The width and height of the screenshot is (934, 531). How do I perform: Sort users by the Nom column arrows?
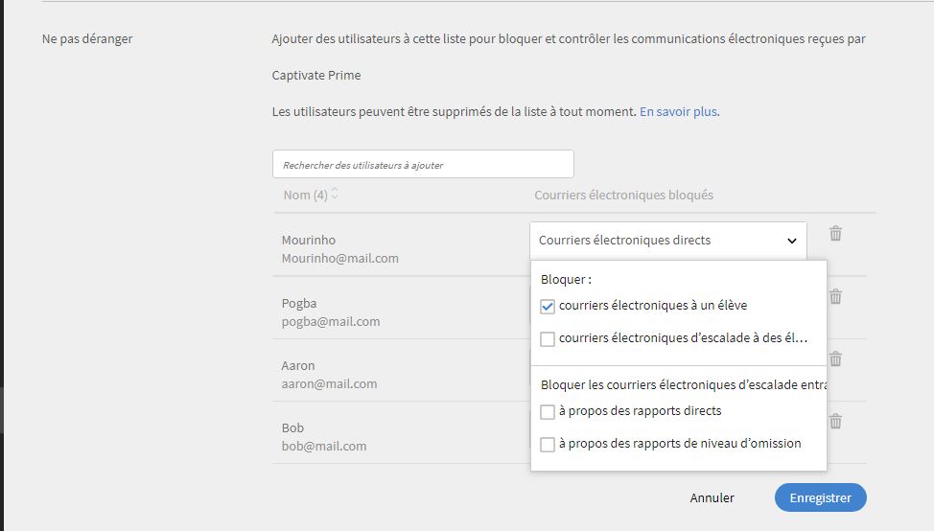(335, 195)
